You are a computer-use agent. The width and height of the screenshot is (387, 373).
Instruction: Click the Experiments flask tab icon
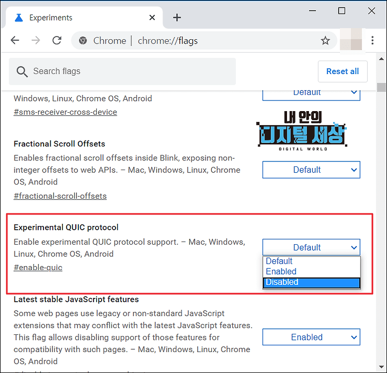click(19, 18)
